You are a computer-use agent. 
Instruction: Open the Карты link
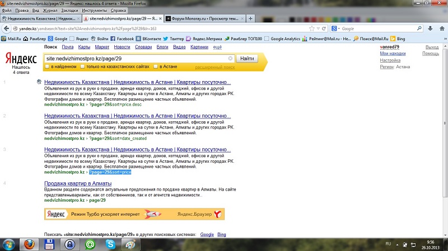[x=84, y=47]
